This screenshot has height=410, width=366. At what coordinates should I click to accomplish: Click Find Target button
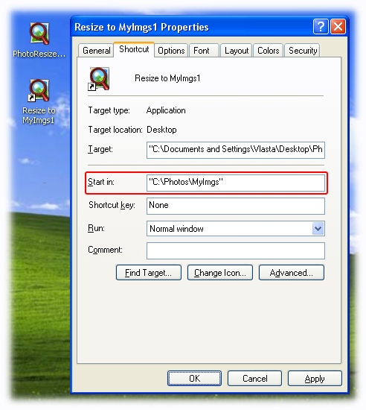tap(149, 272)
